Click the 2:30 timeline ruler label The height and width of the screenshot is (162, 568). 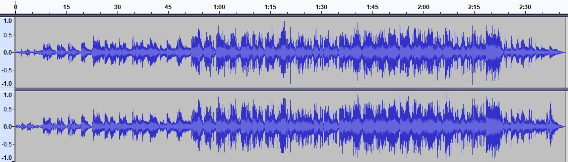(525, 7)
